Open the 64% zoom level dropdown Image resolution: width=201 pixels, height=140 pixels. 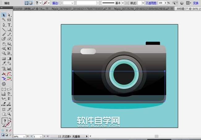(24, 136)
